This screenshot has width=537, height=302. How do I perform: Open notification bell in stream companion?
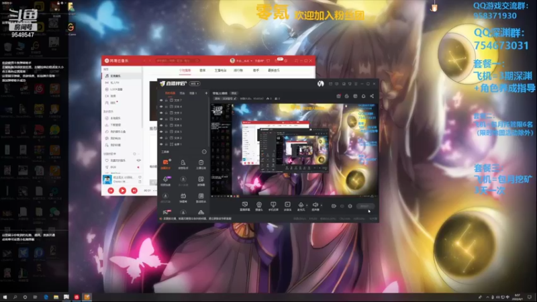click(x=363, y=96)
